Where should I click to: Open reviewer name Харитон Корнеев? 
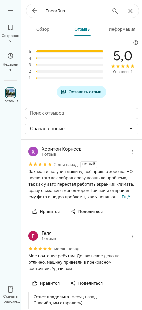coord(62,149)
